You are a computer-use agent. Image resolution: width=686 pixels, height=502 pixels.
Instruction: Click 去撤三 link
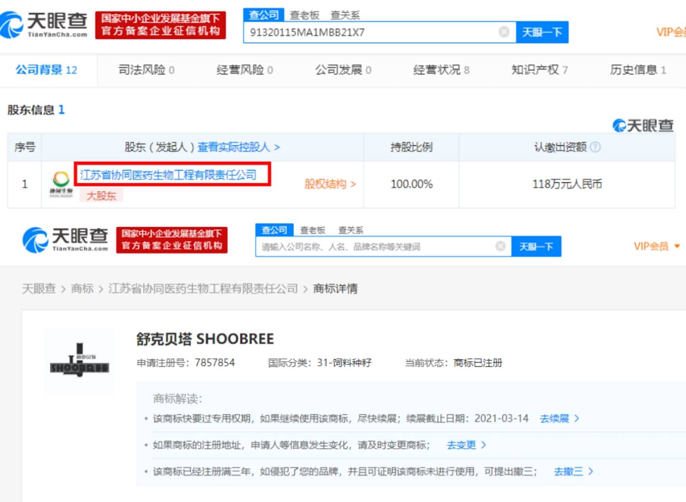click(573, 471)
